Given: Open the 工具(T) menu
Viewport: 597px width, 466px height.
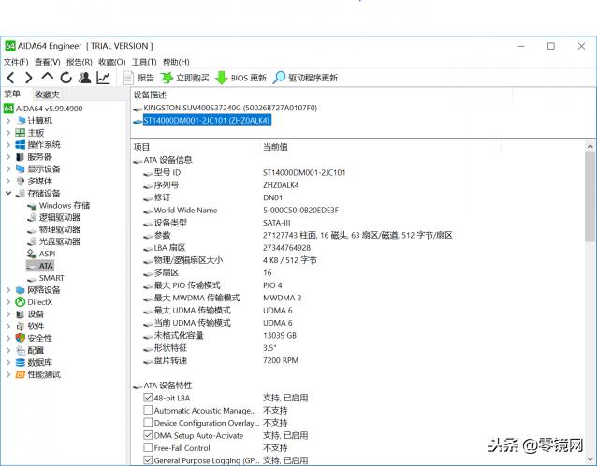Looking at the screenshot, I should click(144, 62).
